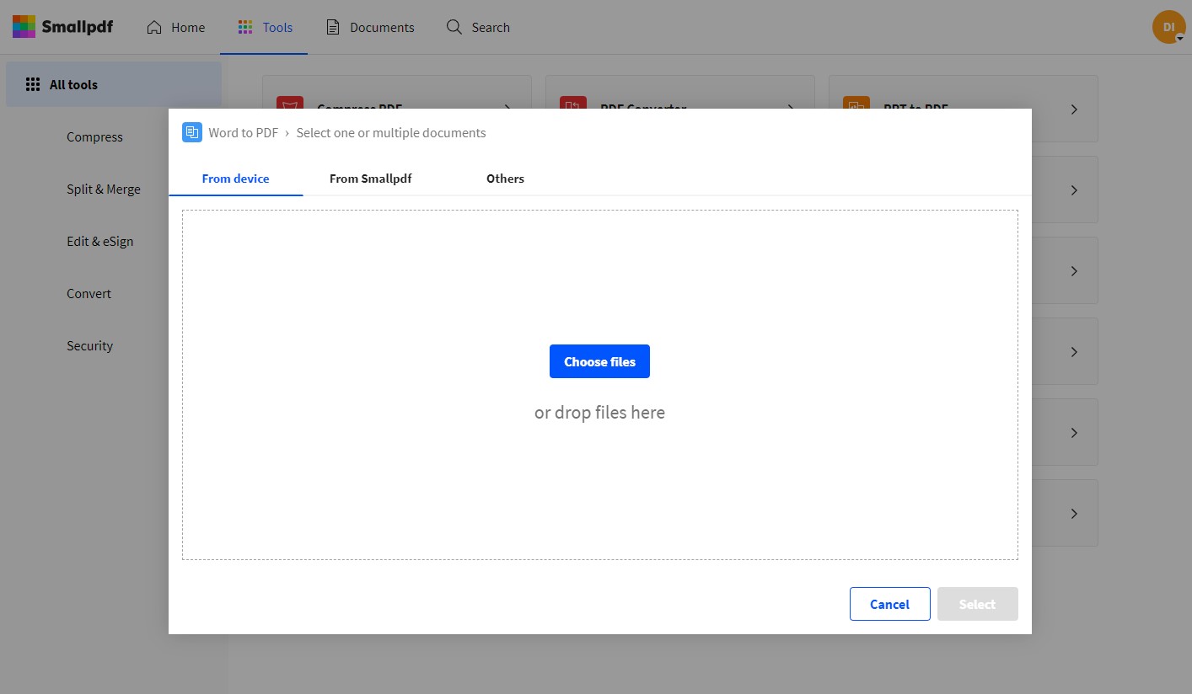This screenshot has height=694, width=1192.
Task: Click the PPT to PDF tool icon
Action: pos(856,103)
